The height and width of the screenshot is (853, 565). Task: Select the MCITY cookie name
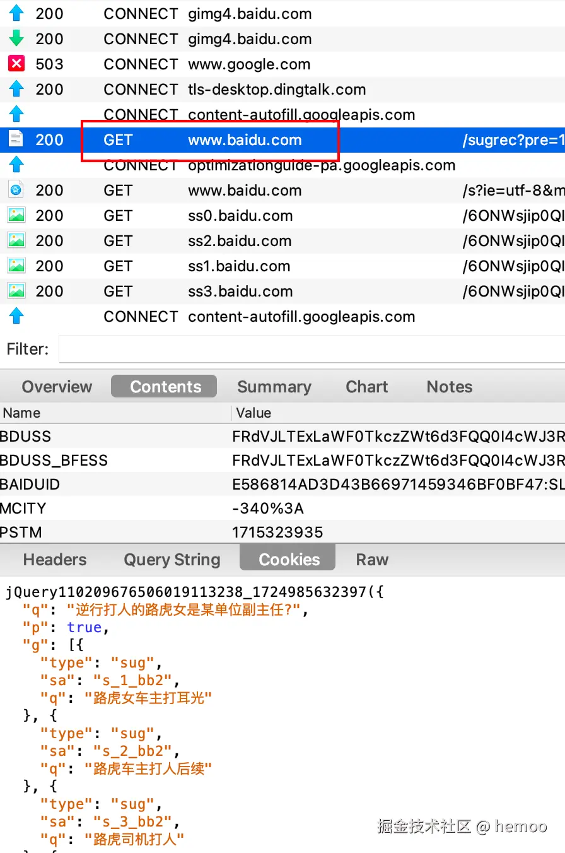(x=23, y=509)
